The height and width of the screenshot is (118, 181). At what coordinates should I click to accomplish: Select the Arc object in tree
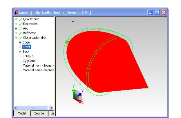coord(25,28)
